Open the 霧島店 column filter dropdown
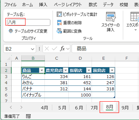 pyautogui.click(x=112, y=70)
